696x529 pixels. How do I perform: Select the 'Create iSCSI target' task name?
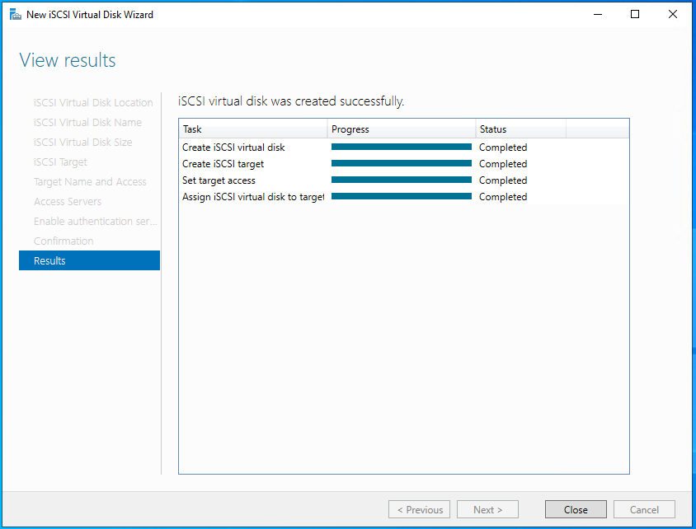(x=223, y=164)
